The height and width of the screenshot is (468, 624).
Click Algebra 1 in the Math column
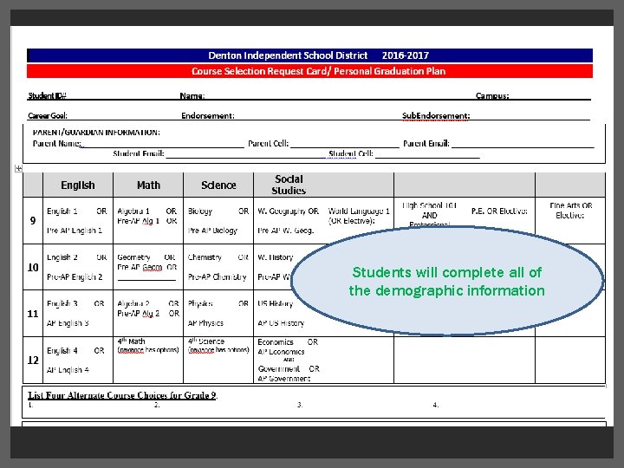pos(133,211)
